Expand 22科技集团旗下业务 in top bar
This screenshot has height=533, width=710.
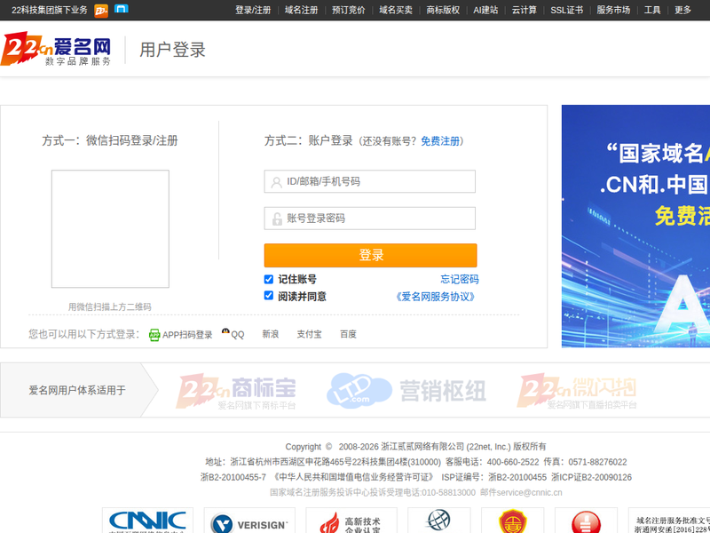(50, 10)
